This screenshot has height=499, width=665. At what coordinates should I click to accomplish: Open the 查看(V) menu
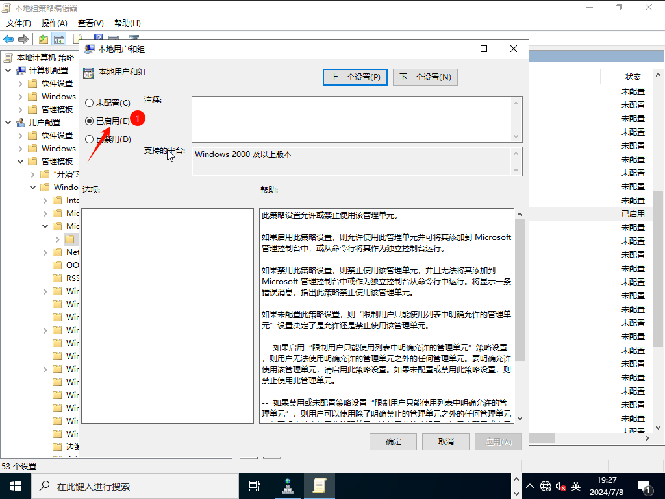pos(91,23)
